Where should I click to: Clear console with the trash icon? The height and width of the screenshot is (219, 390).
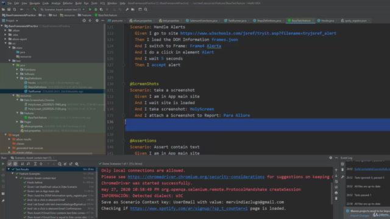(x=336, y=198)
